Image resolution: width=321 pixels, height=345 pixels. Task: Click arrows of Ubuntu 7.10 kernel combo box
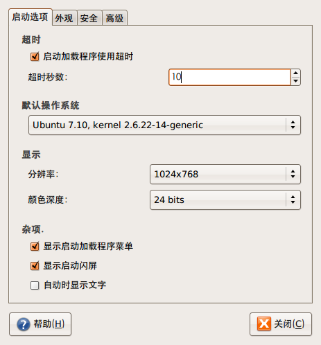pyautogui.click(x=293, y=125)
